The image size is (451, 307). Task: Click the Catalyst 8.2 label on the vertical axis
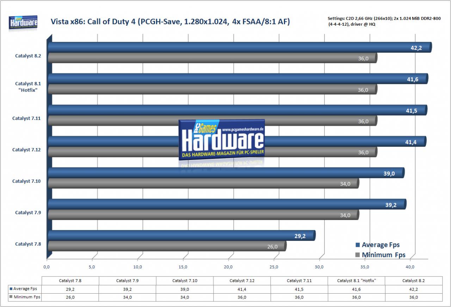point(28,56)
